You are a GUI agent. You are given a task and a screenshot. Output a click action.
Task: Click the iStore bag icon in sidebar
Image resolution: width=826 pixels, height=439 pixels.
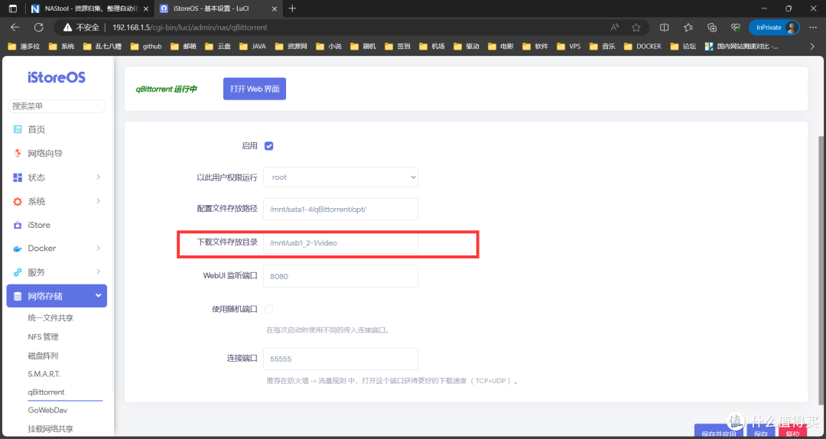18,225
